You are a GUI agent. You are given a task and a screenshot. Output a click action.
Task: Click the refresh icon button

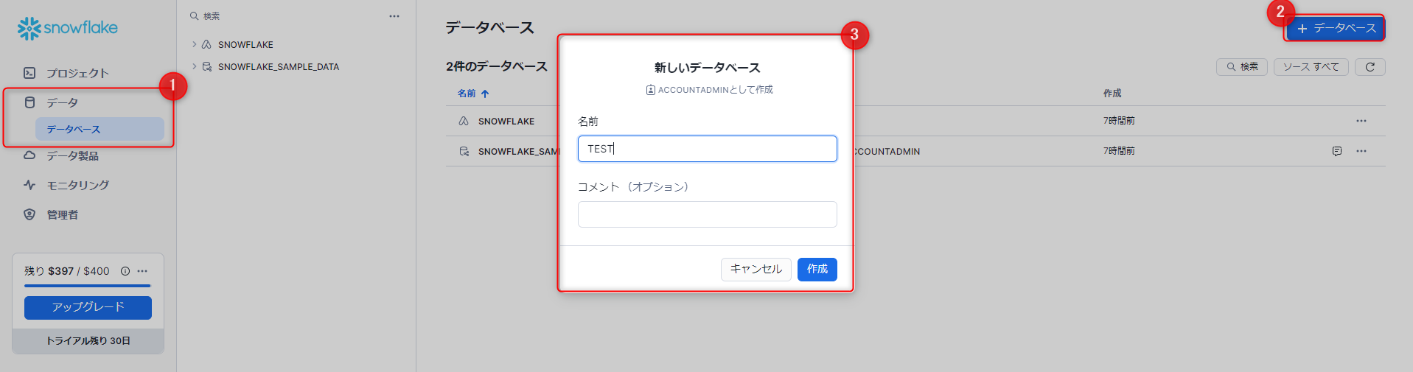tap(1370, 67)
